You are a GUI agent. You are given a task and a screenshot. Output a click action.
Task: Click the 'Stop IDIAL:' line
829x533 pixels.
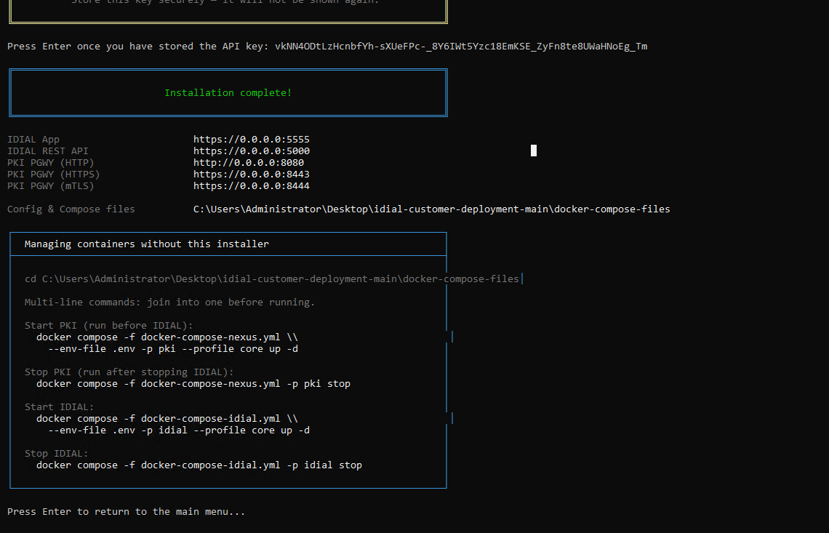[x=57, y=453]
